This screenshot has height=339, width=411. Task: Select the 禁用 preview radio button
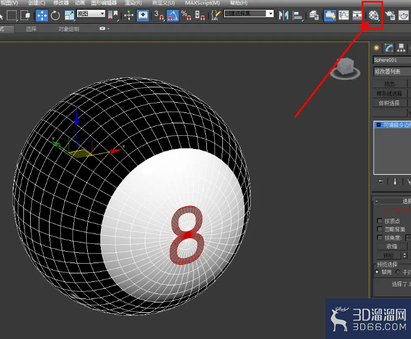click(x=377, y=272)
